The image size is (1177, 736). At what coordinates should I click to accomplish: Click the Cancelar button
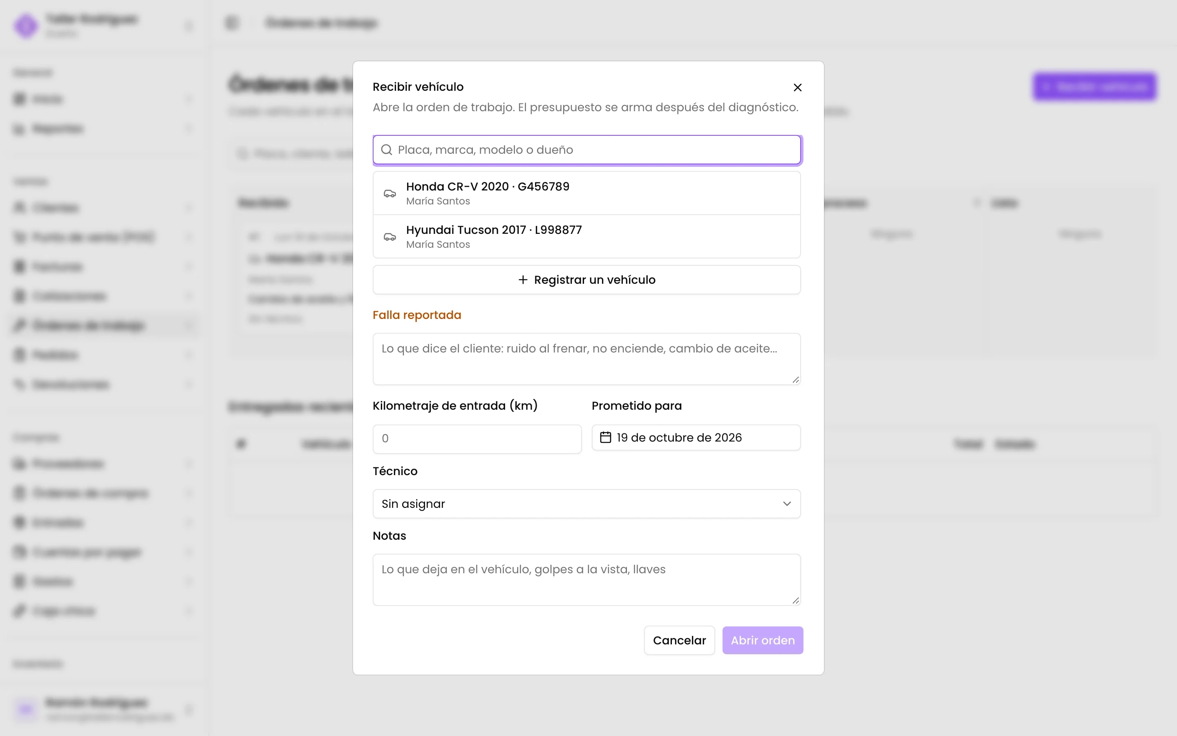point(680,641)
